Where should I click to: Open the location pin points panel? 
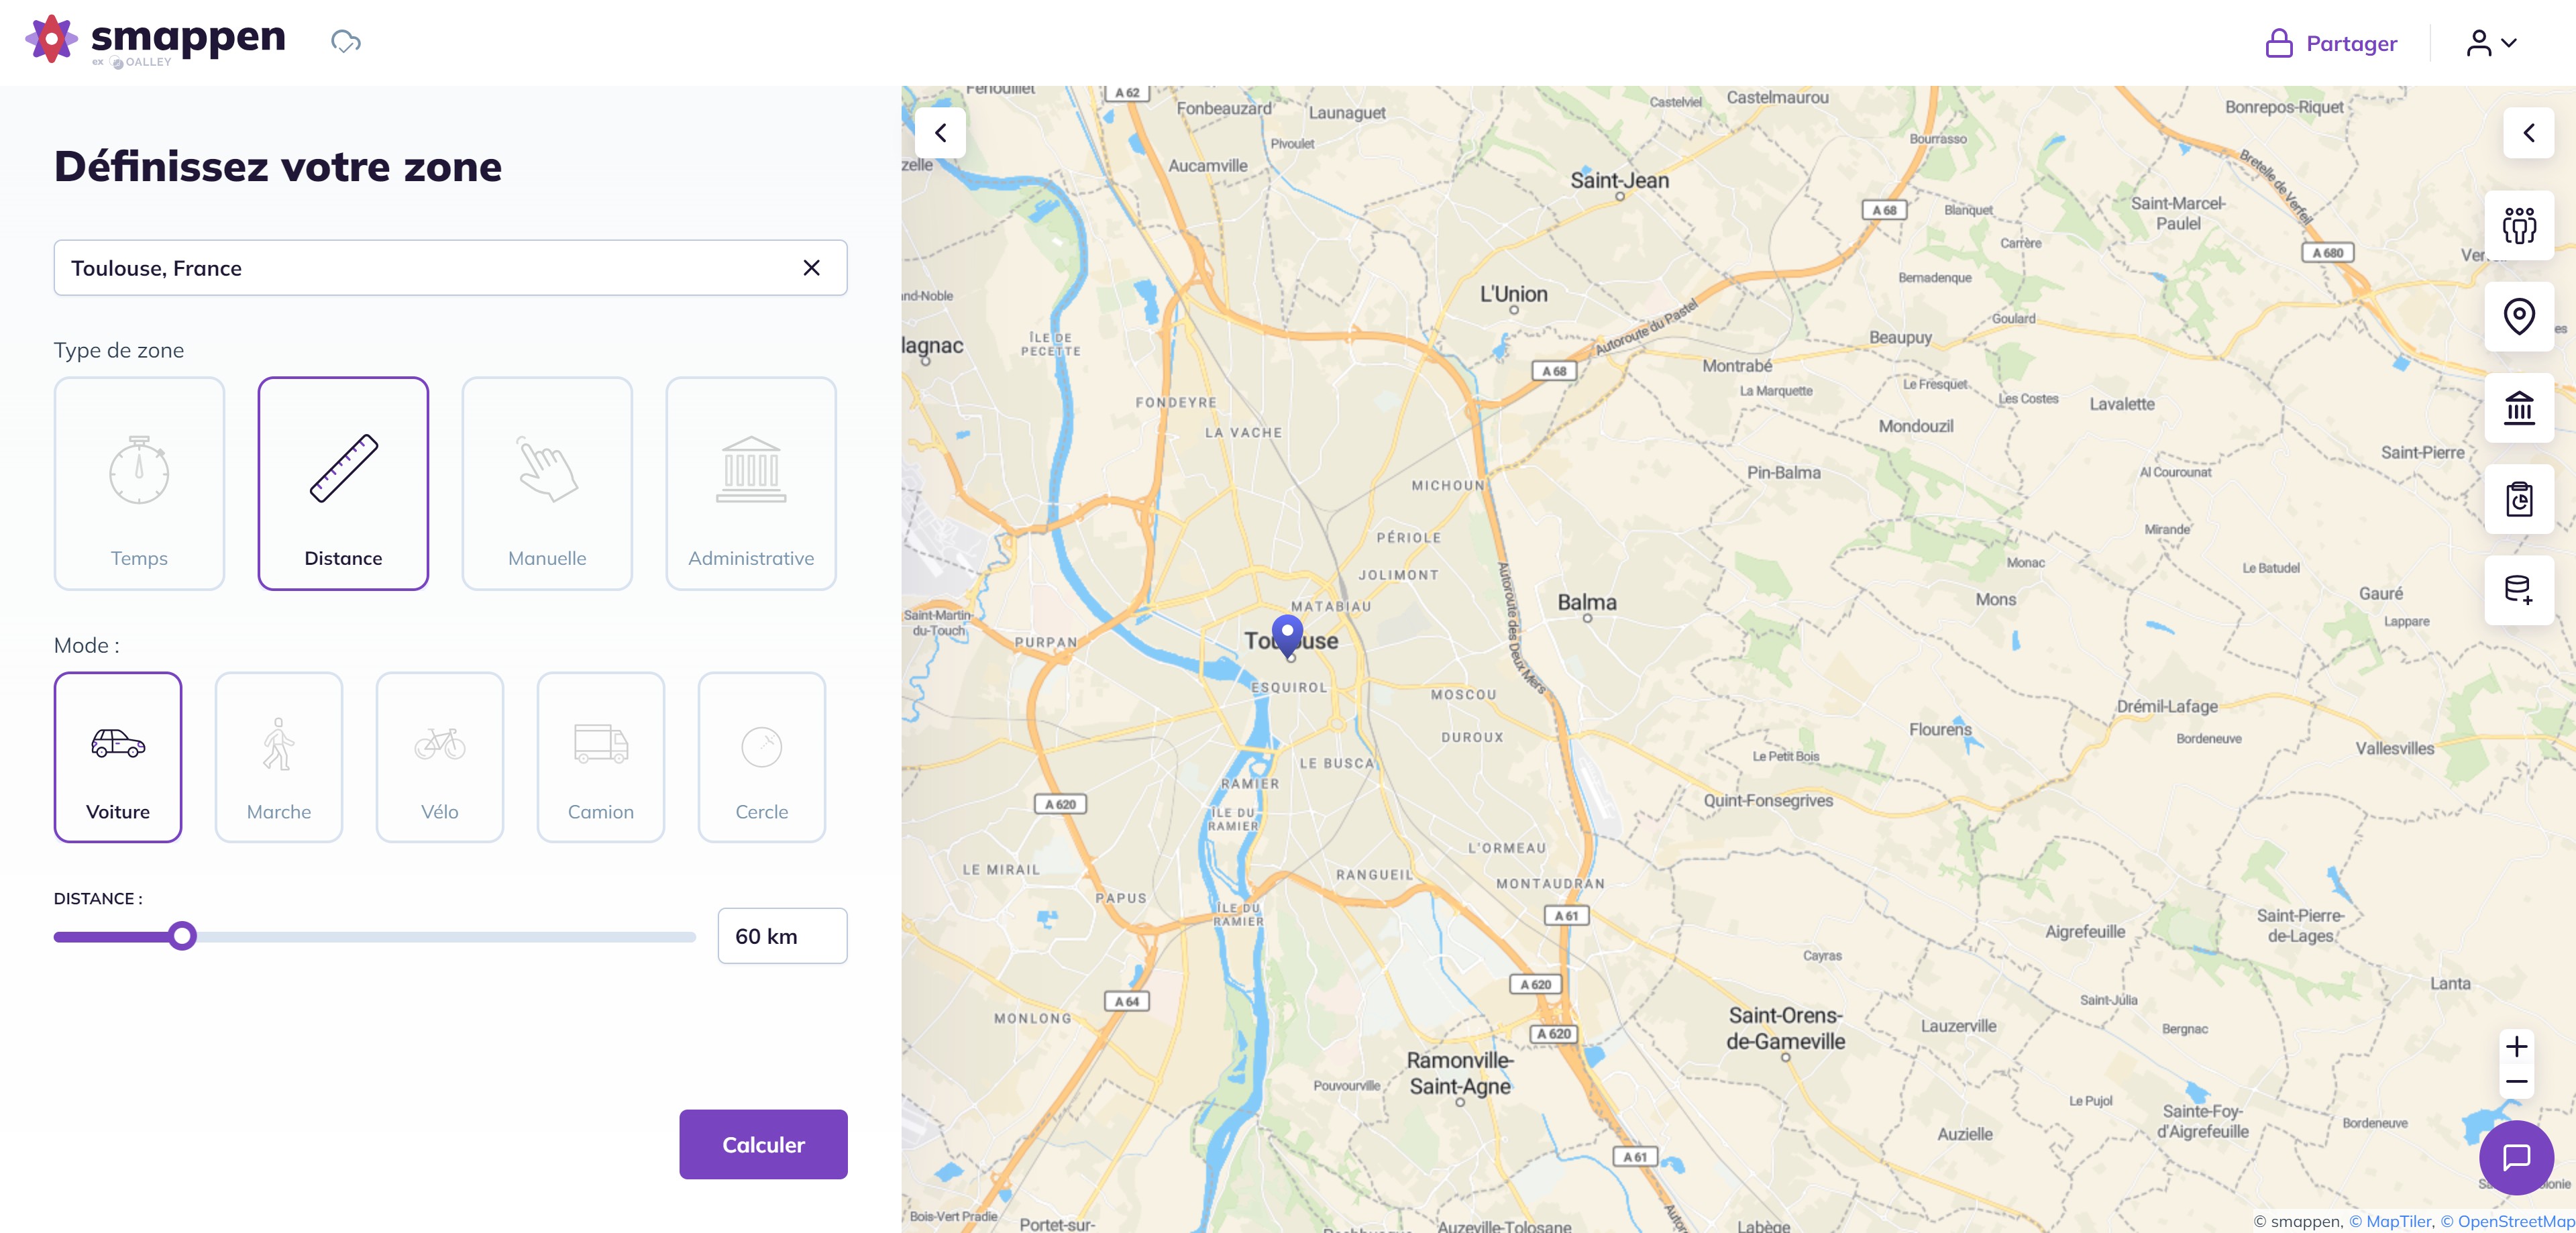[x=2518, y=317]
